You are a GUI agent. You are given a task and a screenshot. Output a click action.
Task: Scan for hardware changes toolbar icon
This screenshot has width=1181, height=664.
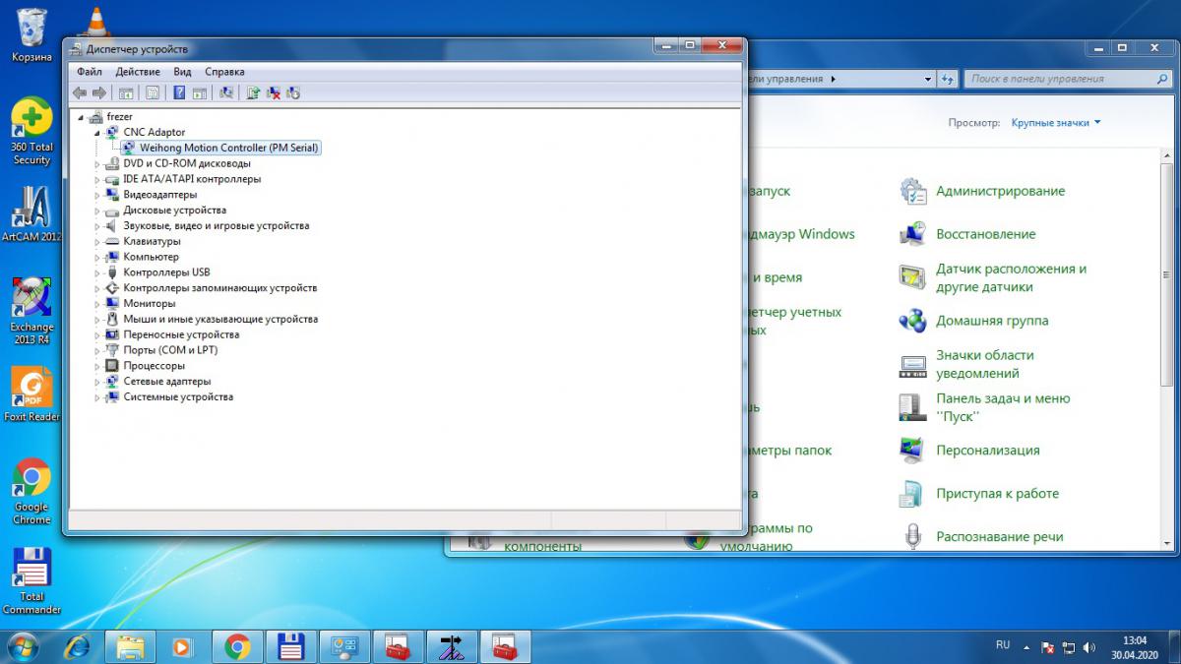pyautogui.click(x=226, y=92)
